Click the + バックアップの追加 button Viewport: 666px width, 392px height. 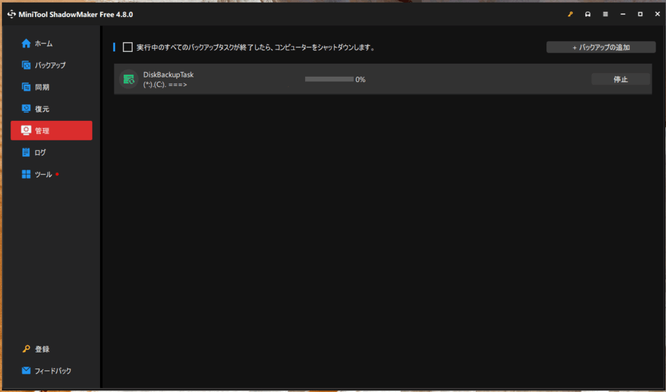point(600,47)
